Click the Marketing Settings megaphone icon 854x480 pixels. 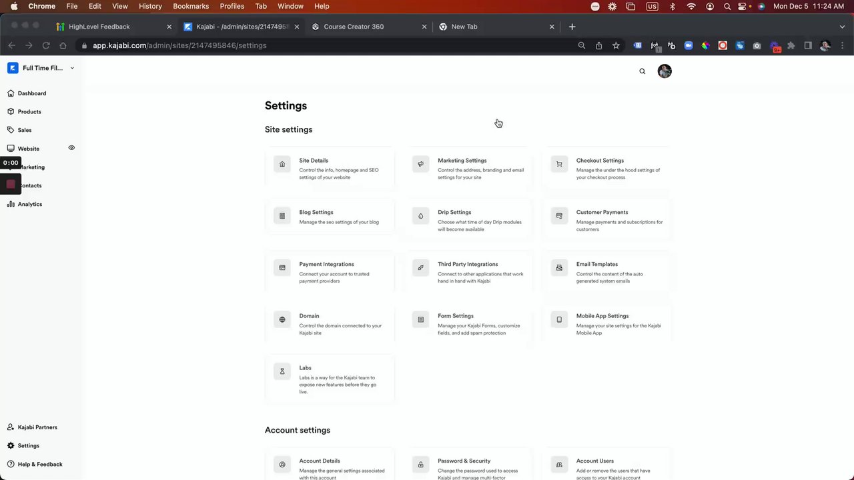tap(420, 164)
